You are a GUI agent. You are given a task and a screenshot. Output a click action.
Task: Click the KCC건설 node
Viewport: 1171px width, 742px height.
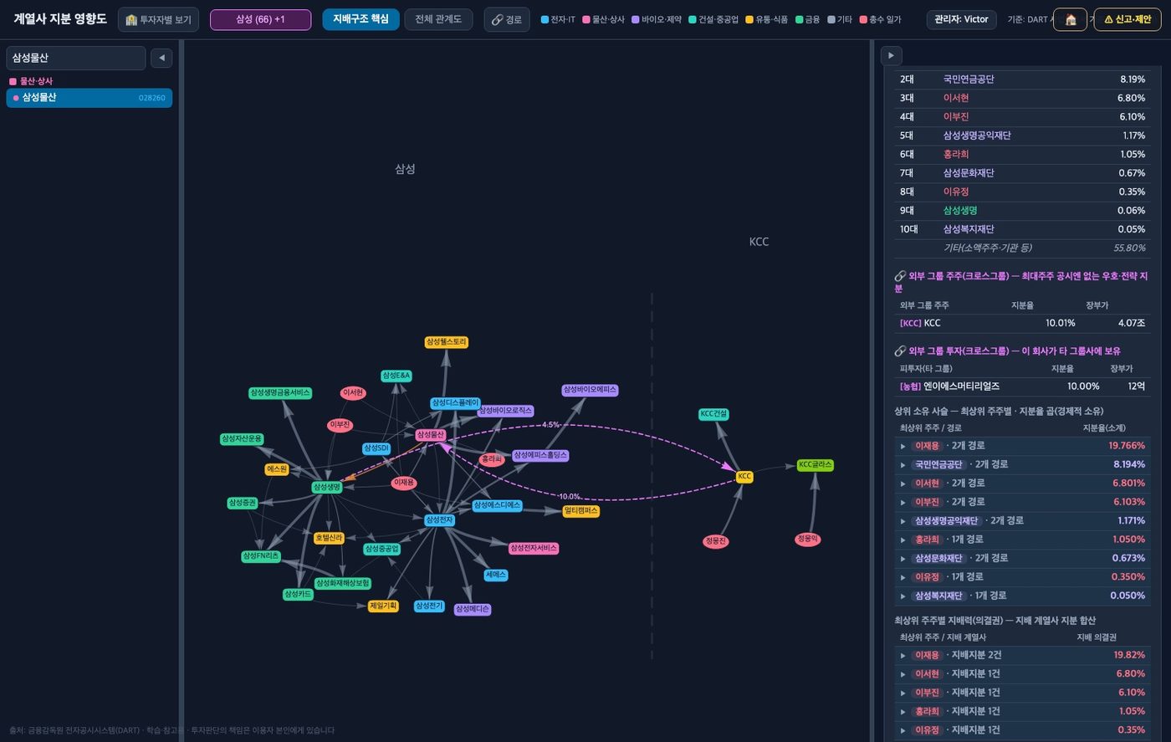tap(713, 414)
